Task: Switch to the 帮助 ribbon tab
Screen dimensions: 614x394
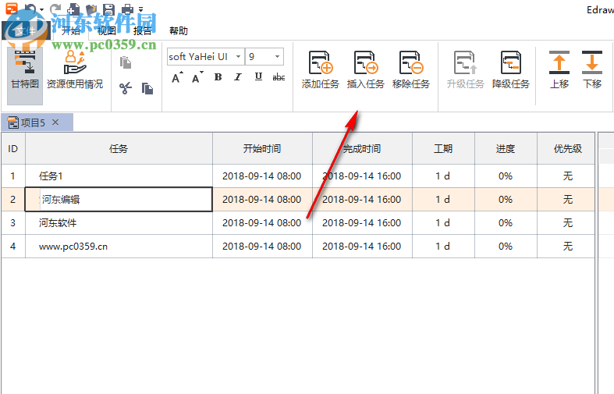Action: tap(178, 30)
